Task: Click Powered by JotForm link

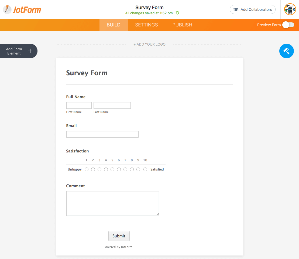Action: [118, 247]
